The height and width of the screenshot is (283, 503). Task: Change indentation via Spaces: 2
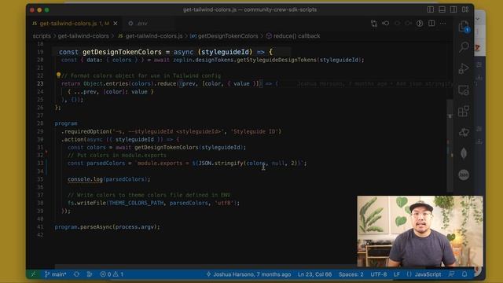coord(351,274)
